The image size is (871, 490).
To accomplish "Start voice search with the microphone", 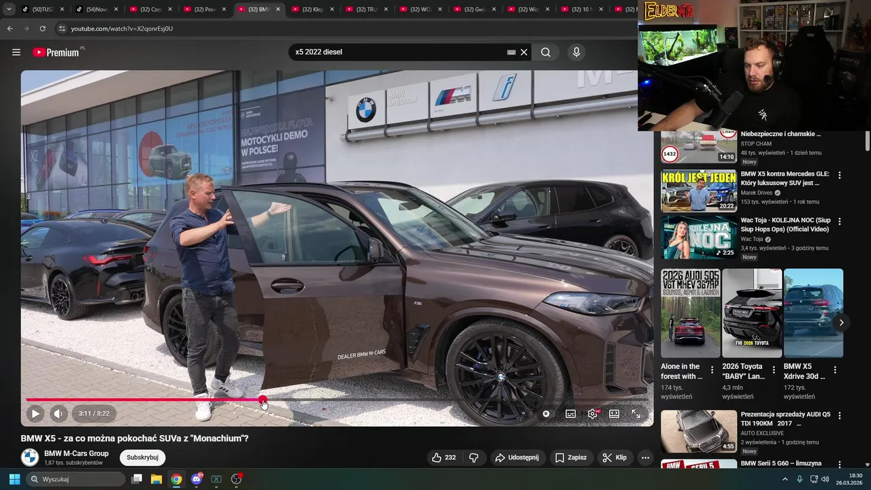I will pos(576,52).
